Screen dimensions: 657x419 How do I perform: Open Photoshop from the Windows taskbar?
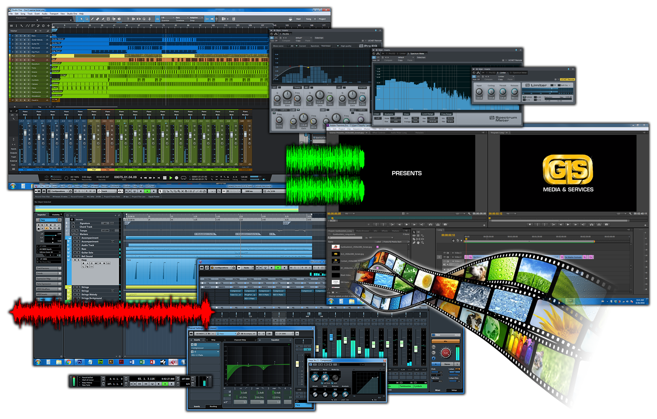tap(80, 362)
